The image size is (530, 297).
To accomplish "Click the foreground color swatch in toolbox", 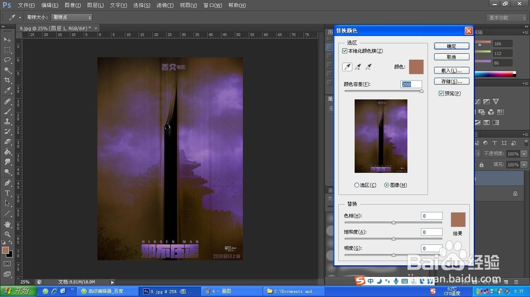I will [x=5, y=250].
